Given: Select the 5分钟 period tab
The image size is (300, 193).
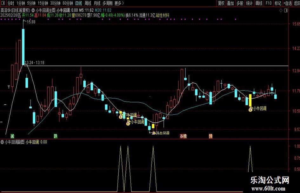Looking at the screenshot, I should (31, 3).
